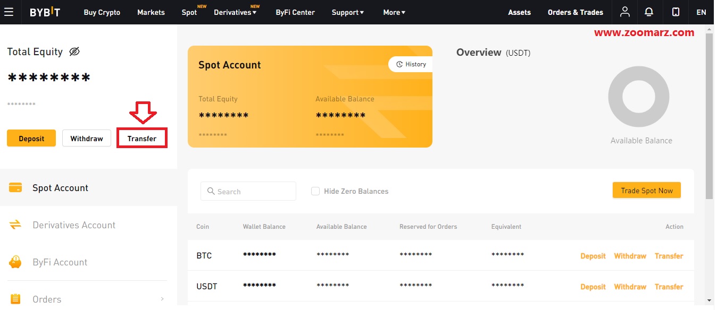Click the Action column header
The image size is (717, 310).
point(674,227)
